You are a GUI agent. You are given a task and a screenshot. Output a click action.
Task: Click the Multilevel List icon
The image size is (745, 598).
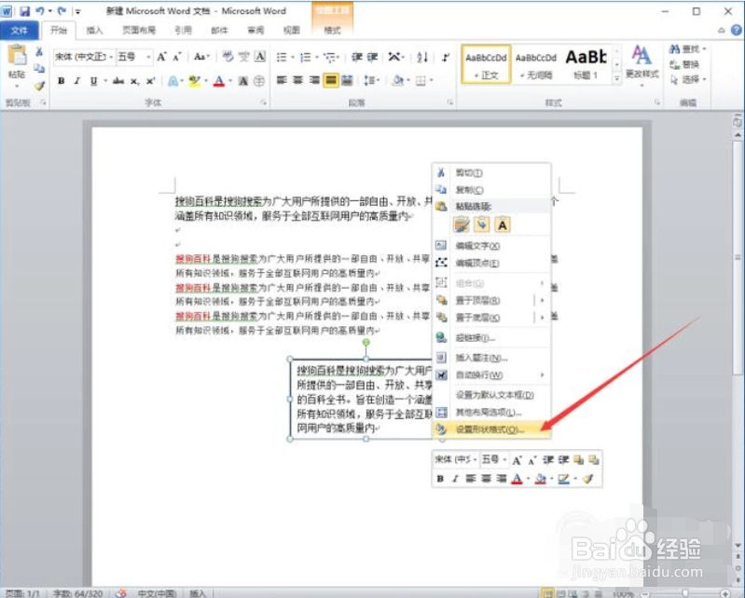[x=331, y=58]
